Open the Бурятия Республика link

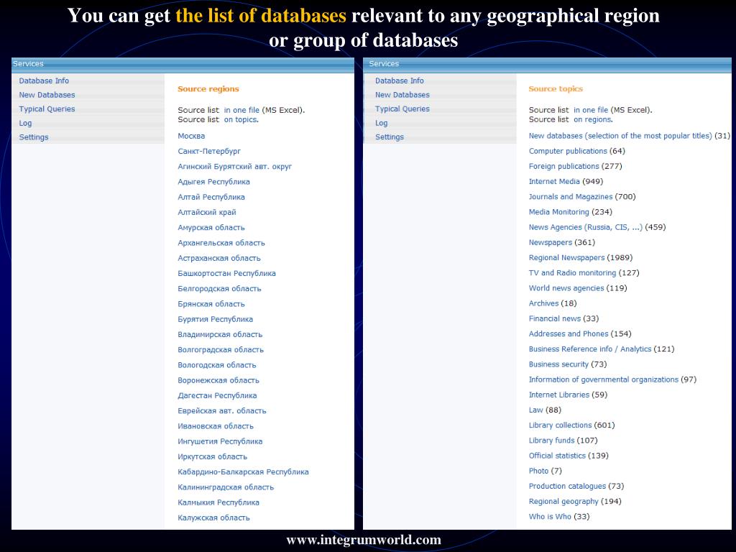click(215, 319)
